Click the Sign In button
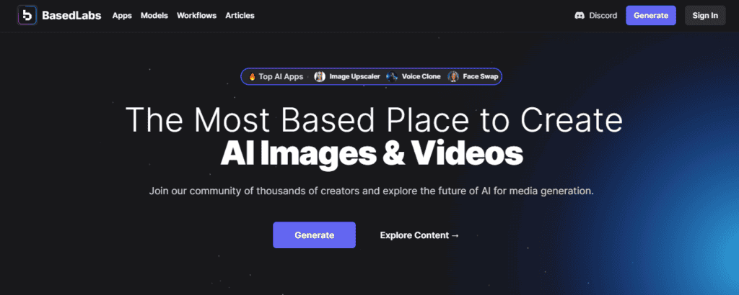Image resolution: width=739 pixels, height=295 pixels. click(705, 15)
